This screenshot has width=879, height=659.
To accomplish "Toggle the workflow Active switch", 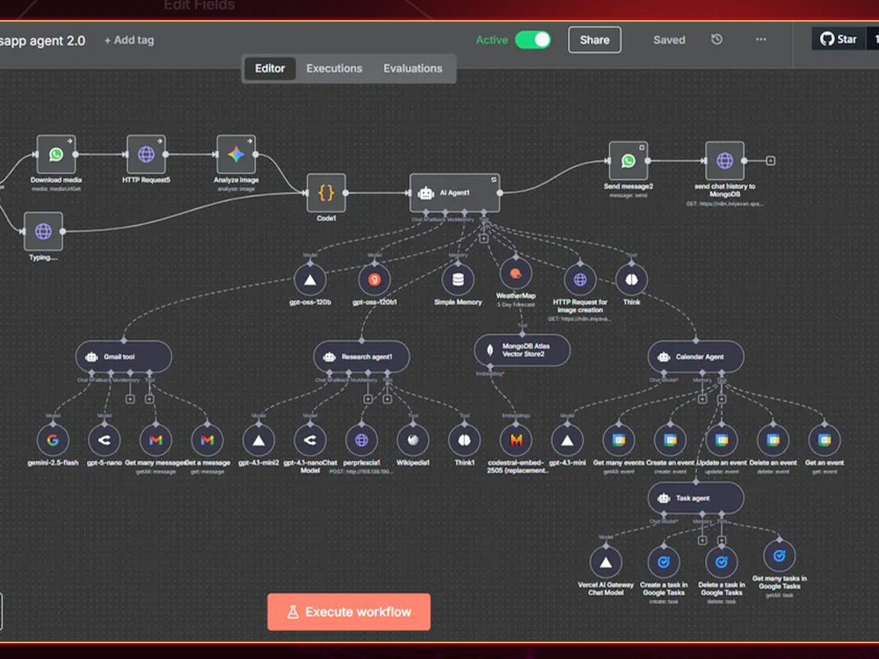I will (534, 40).
